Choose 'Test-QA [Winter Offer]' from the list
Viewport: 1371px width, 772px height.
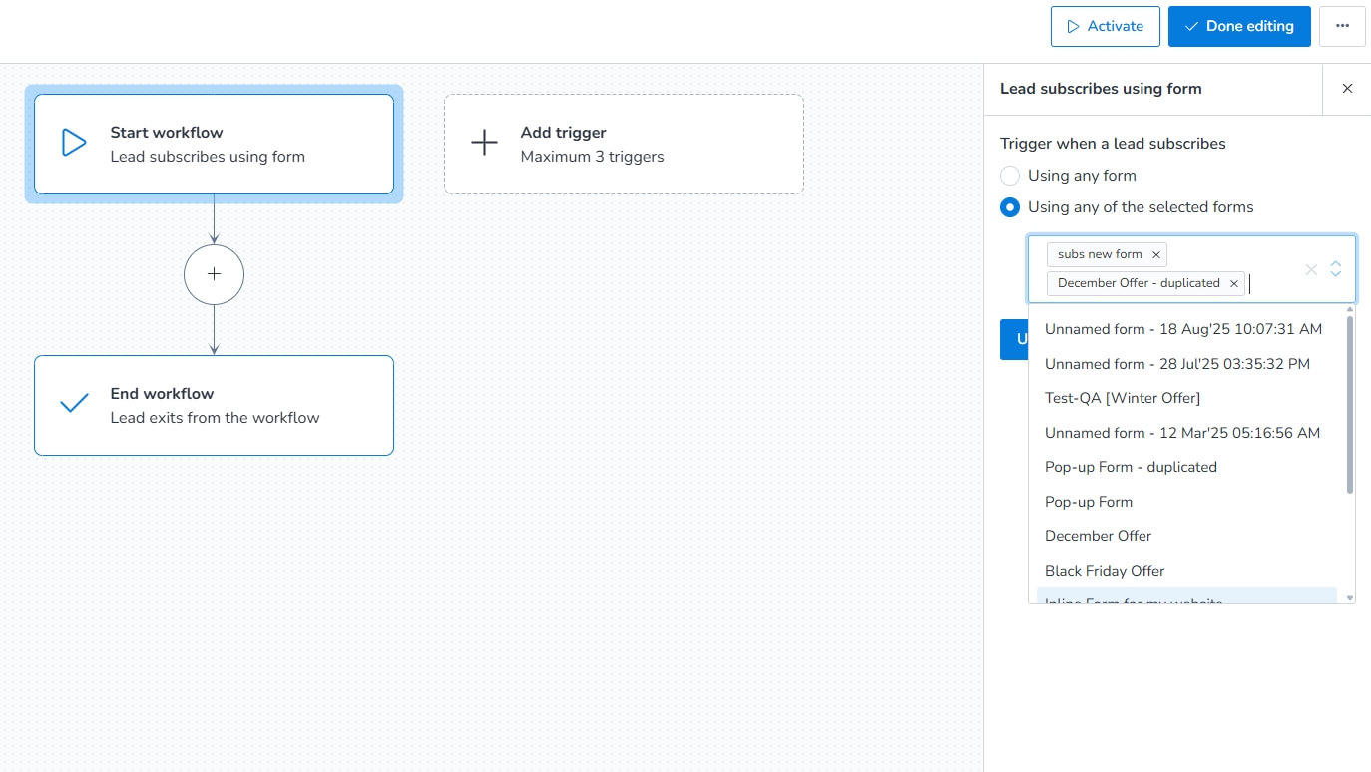(1123, 398)
